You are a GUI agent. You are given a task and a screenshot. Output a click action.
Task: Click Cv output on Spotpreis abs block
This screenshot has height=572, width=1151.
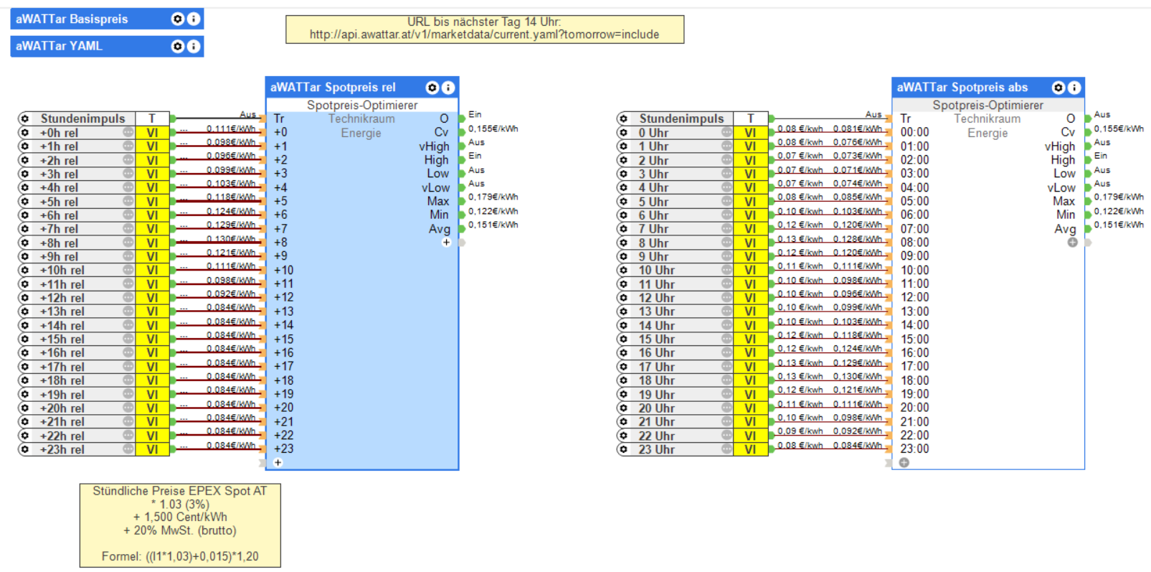click(1068, 132)
